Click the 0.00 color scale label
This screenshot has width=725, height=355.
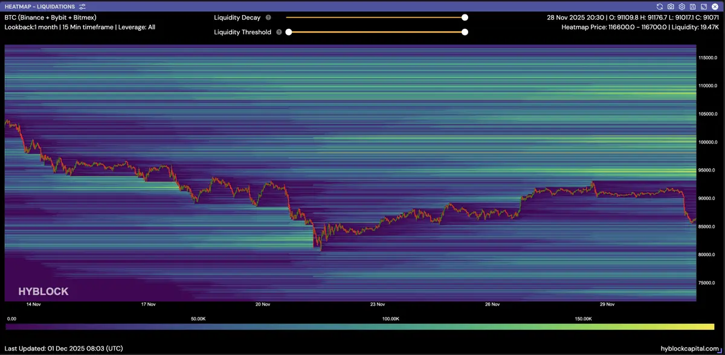(11, 318)
